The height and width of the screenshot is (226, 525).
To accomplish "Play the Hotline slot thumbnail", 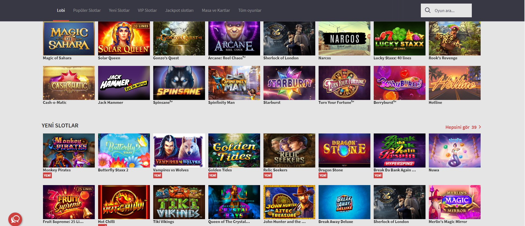I will (455, 83).
